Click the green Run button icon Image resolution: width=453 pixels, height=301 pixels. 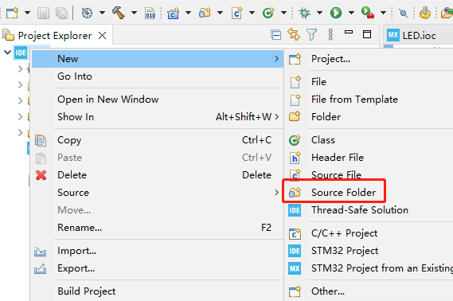(336, 13)
